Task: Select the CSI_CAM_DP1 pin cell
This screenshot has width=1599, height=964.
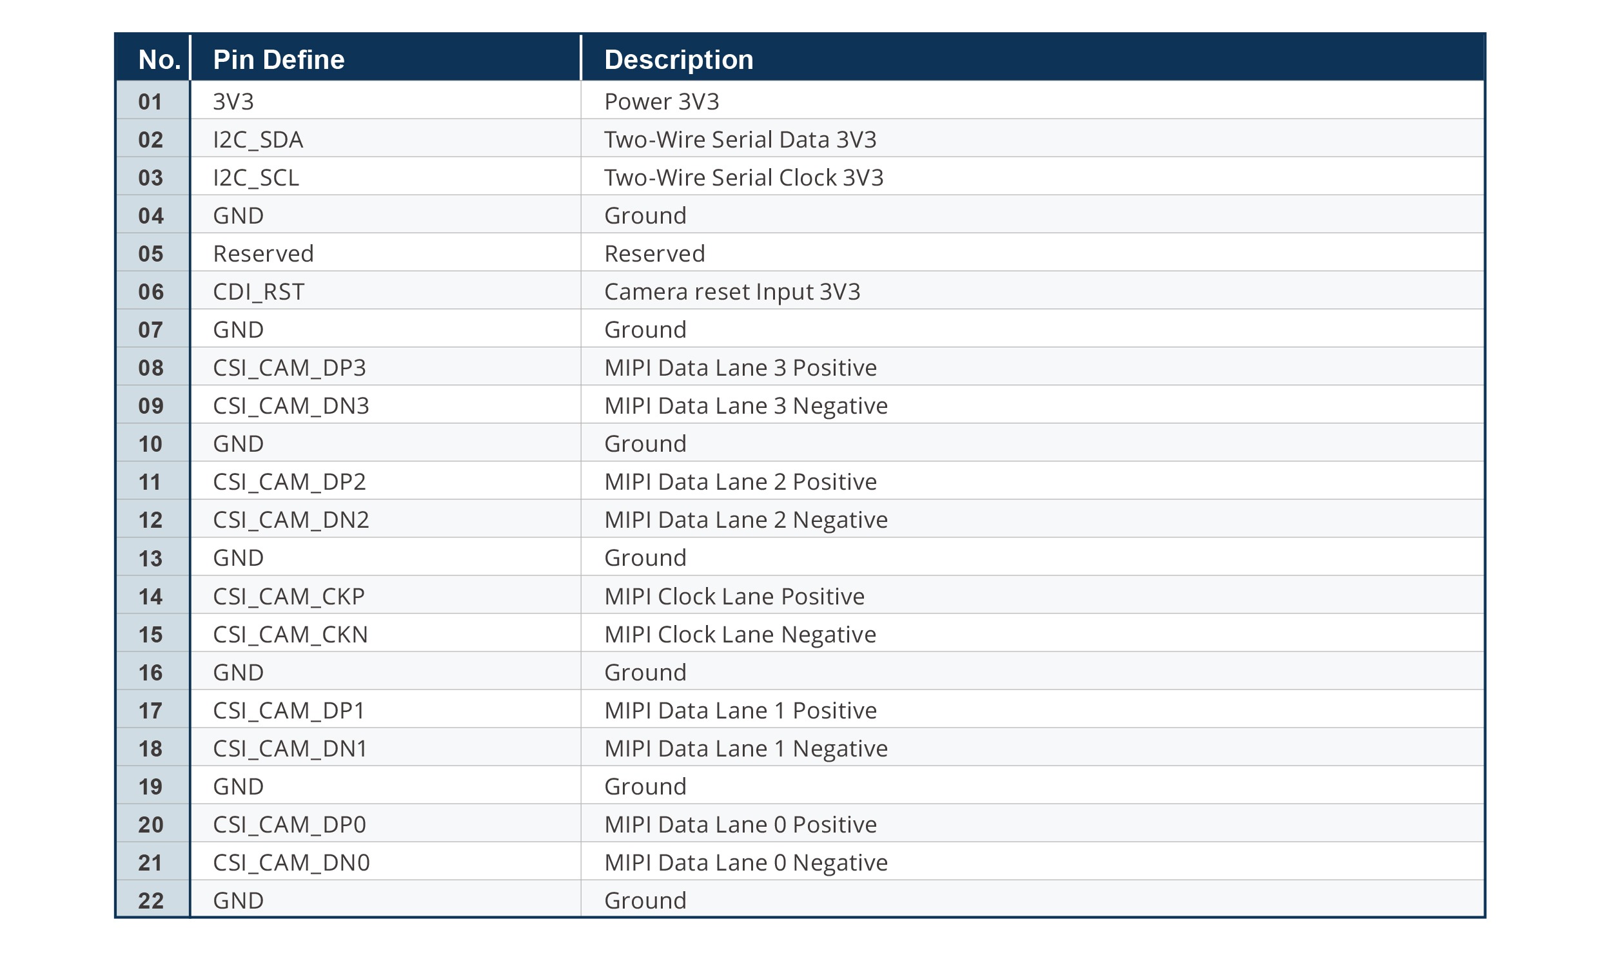Action: coord(288,710)
